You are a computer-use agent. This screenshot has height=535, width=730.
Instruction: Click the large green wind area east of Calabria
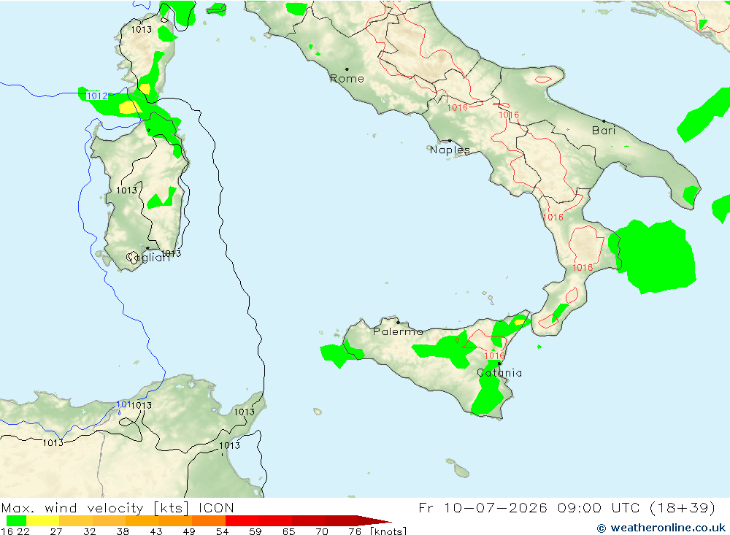click(656, 256)
